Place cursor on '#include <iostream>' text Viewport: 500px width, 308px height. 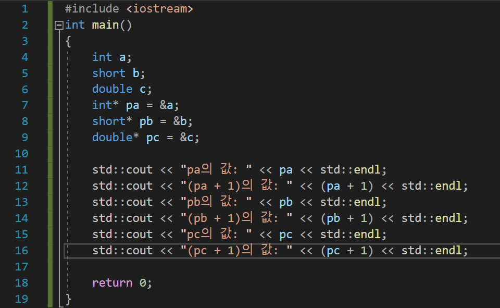(x=129, y=9)
